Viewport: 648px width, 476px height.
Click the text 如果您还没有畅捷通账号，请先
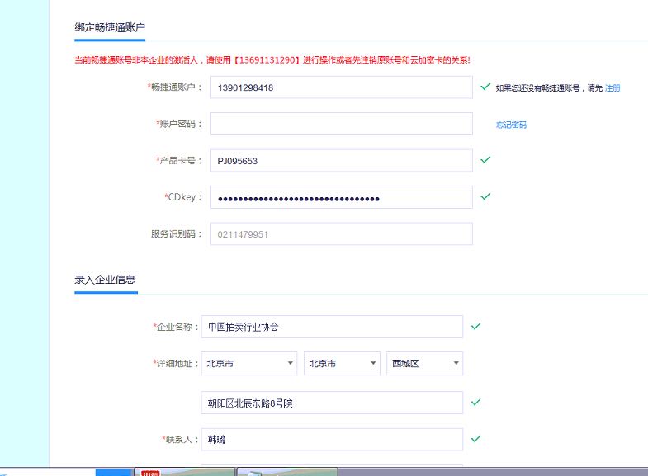point(549,88)
